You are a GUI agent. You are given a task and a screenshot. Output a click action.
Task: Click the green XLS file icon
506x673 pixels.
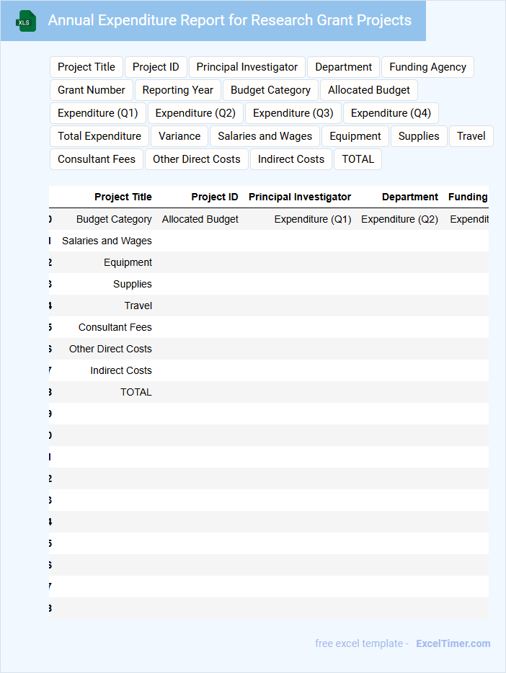click(x=26, y=21)
